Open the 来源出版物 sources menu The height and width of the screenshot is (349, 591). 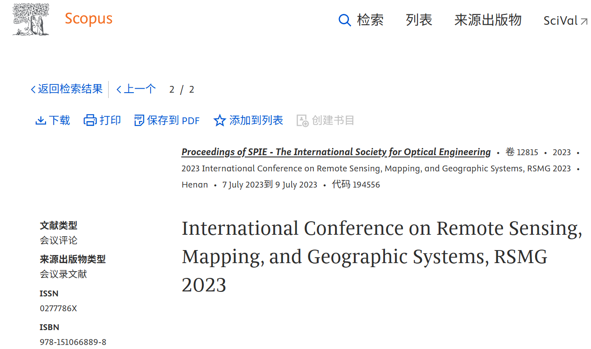[x=488, y=20]
